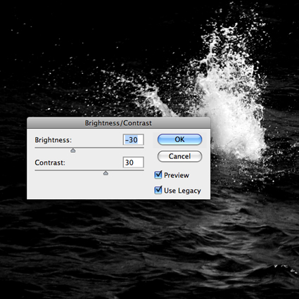This screenshot has height=299, width=299.
Task: Click the Cancel button
Action: 179,156
